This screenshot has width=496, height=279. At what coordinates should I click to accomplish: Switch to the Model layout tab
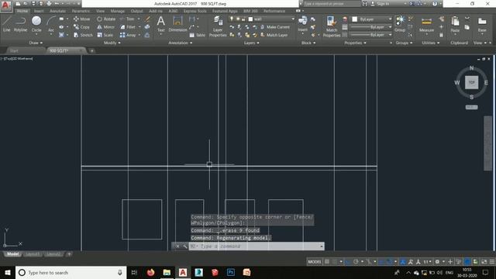pos(12,254)
